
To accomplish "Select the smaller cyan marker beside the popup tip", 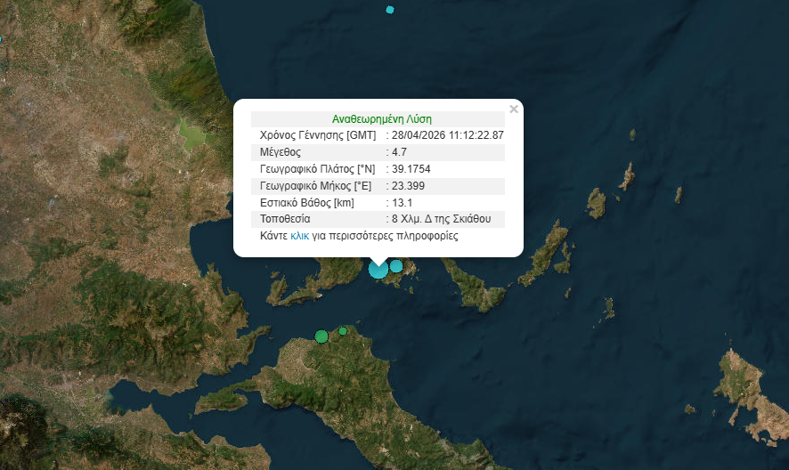I will (x=396, y=265).
